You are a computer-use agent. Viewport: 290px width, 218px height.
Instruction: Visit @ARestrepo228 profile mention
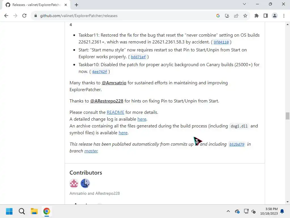107,101
